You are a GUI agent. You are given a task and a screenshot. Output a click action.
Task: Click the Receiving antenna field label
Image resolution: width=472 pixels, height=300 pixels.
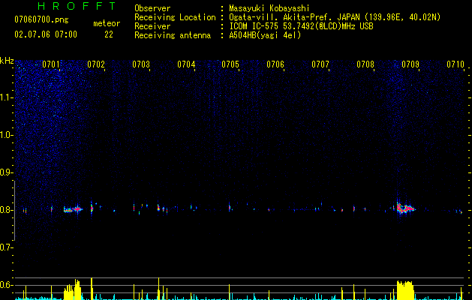[173, 35]
